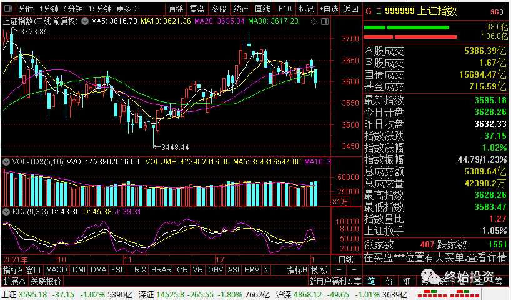Open 统计 statistics
Image resolution: width=511 pixels, height=300 pixels.
(241, 9)
